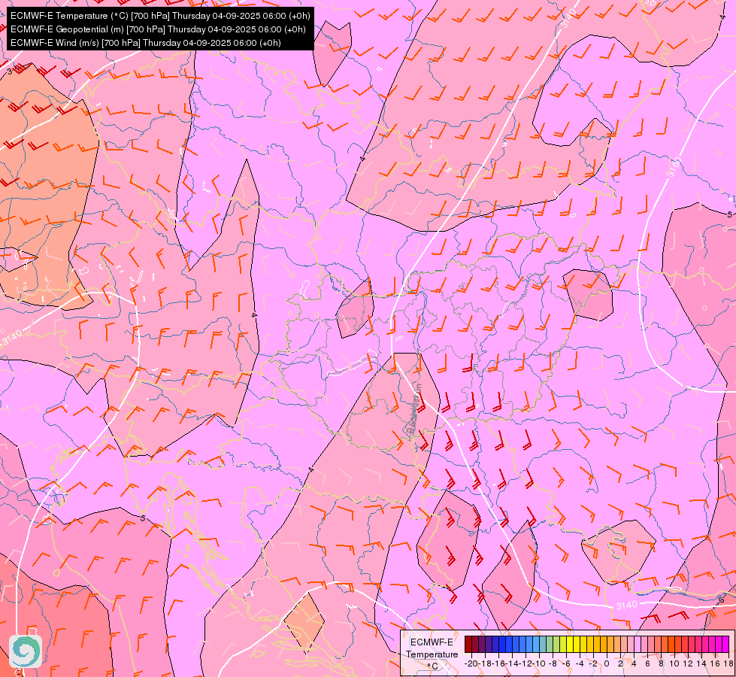Click the legend value 10 tick label
Viewport: 736px width, 677px height.
(x=674, y=663)
